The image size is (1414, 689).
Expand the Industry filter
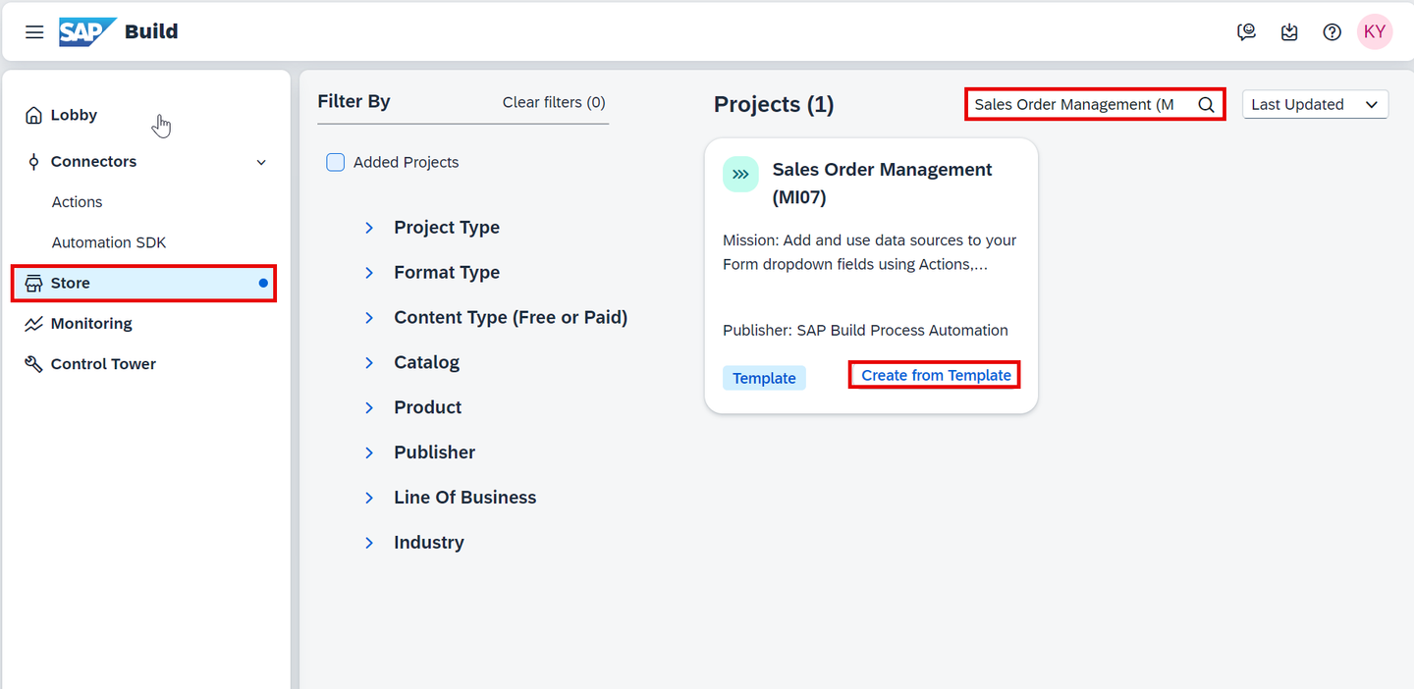pyautogui.click(x=369, y=543)
